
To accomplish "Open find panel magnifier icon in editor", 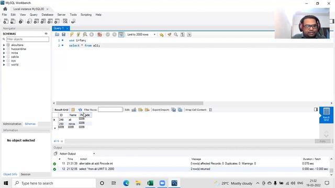I will [176, 34].
